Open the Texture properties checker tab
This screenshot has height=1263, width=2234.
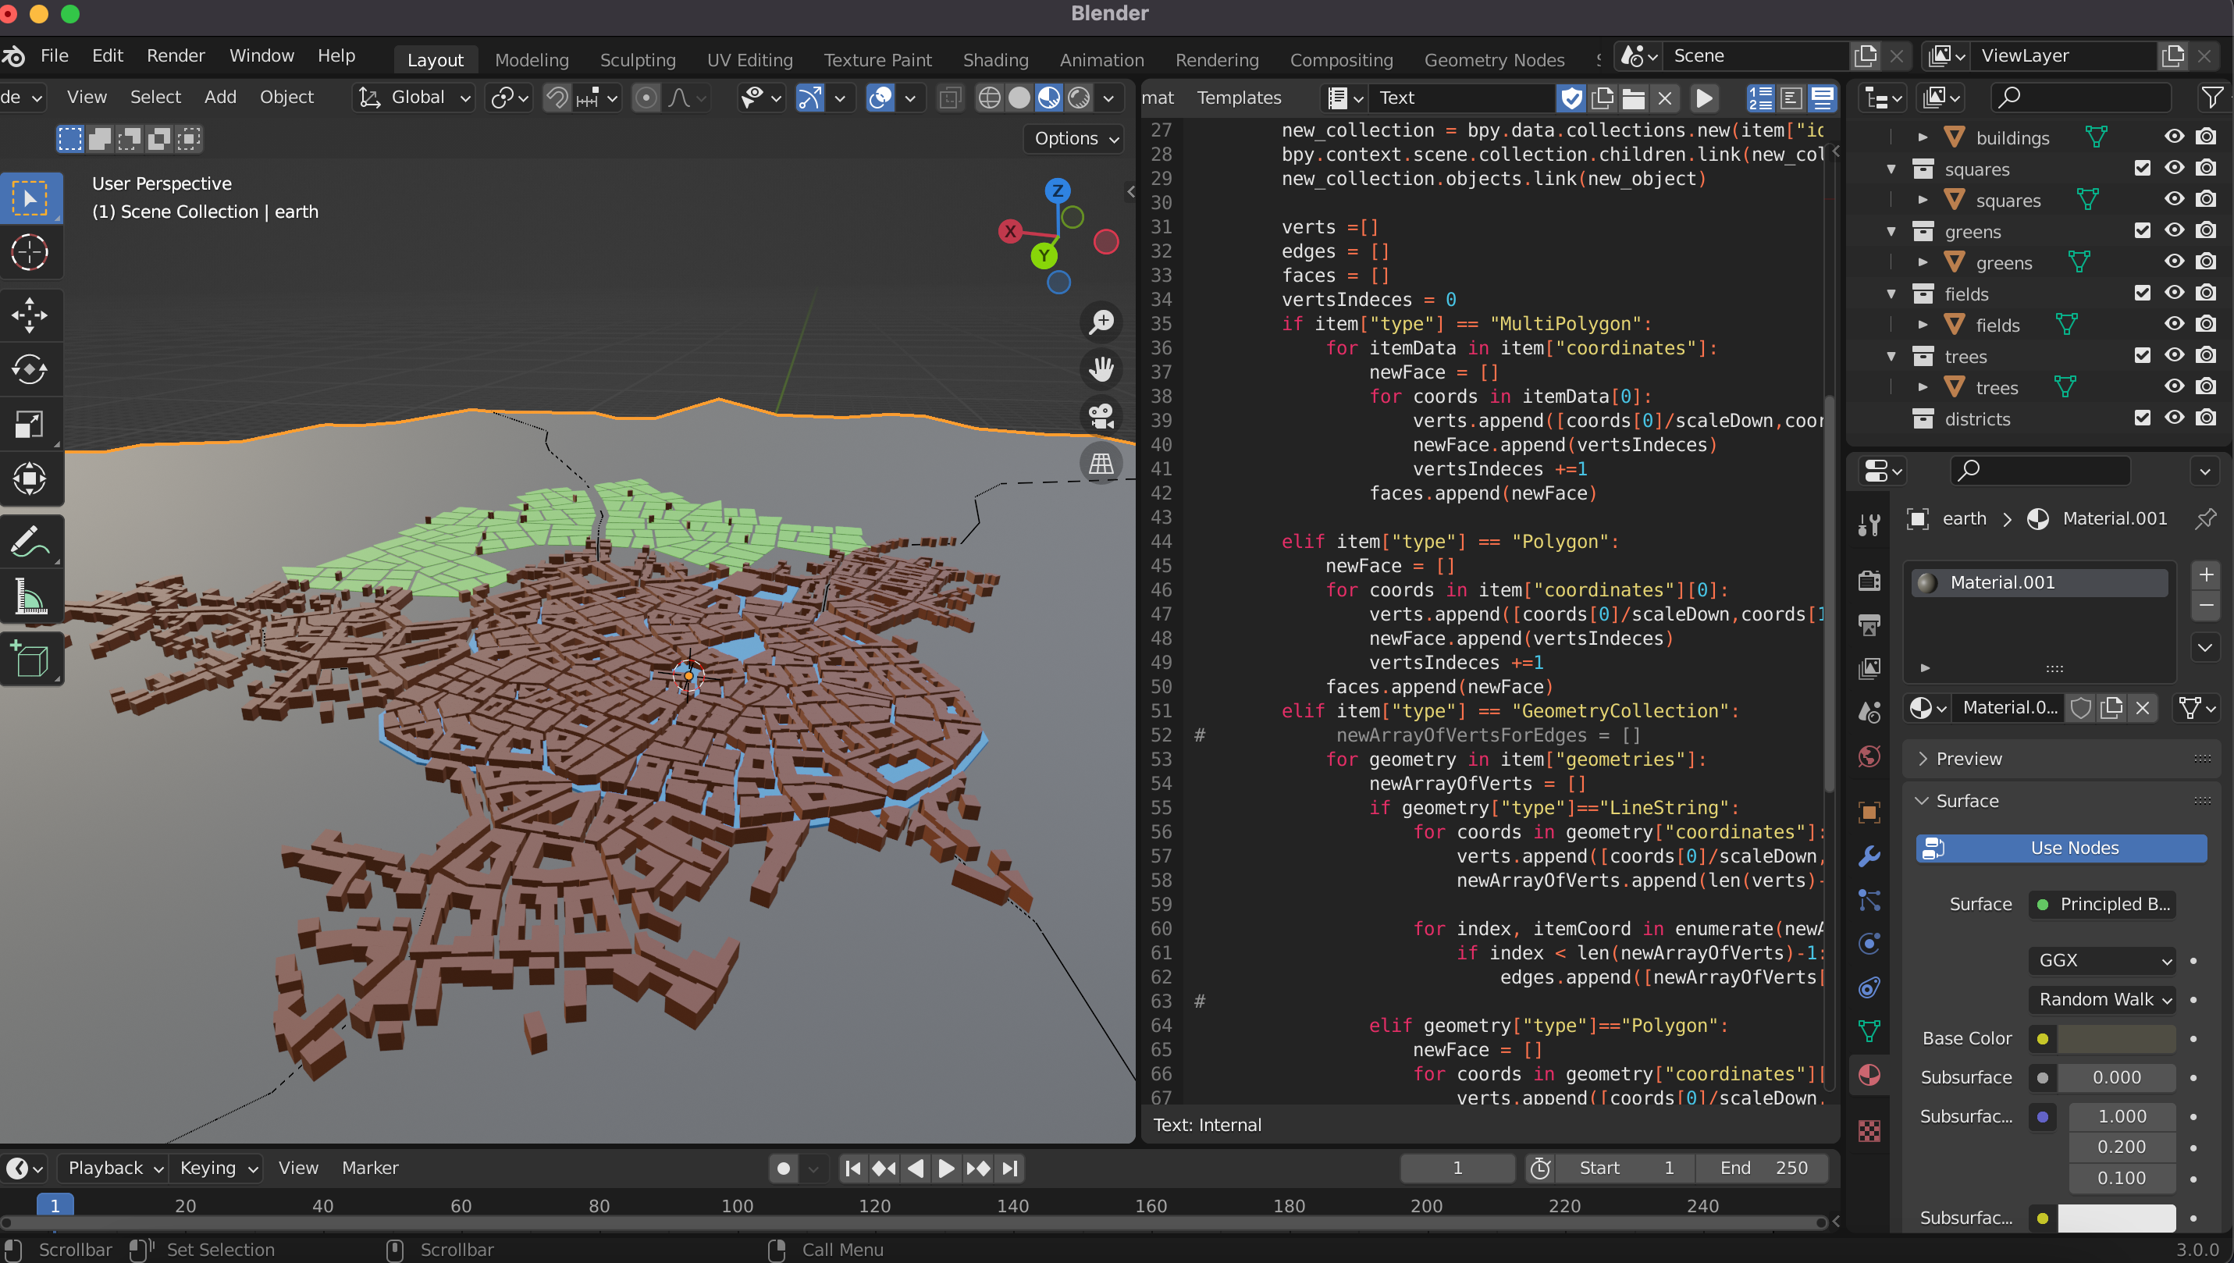pos(1869,1130)
